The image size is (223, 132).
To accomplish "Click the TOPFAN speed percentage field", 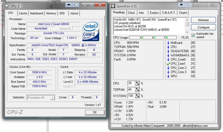I will (x=131, y=89).
